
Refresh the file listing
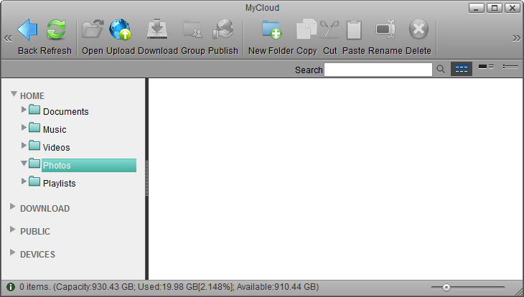point(56,30)
